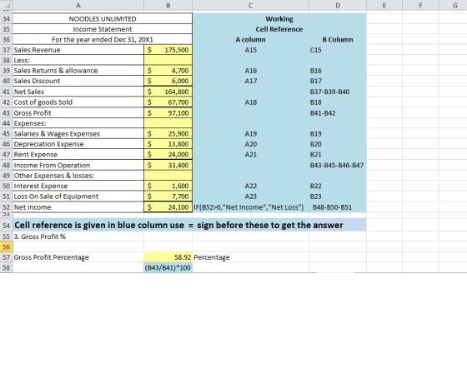Select column A header
467x388 pixels.
[x=78, y=5]
